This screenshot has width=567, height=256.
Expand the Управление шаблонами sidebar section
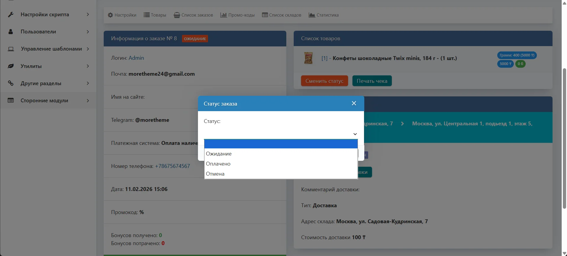point(51,49)
